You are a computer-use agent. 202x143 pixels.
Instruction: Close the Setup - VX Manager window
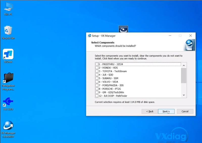[191, 35]
